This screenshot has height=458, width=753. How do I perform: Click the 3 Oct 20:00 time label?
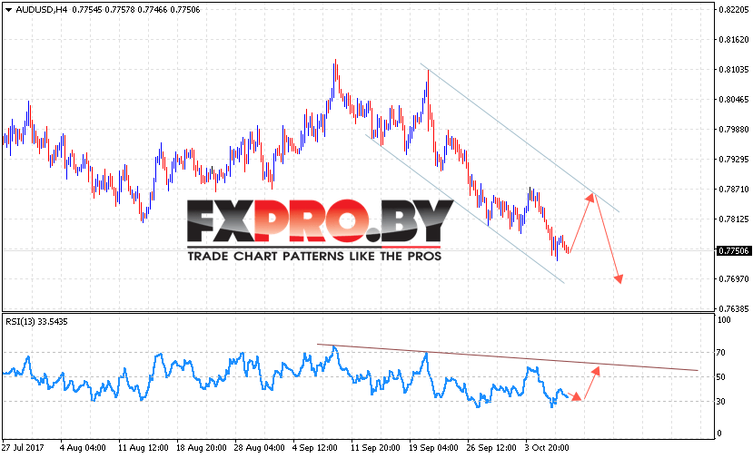547,447
